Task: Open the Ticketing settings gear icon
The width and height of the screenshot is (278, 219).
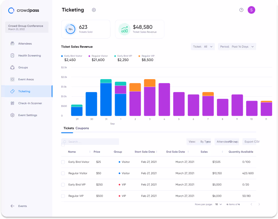Action: pyautogui.click(x=94, y=10)
